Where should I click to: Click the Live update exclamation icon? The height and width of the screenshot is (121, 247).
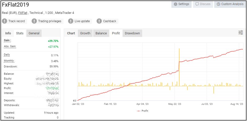(71, 21)
